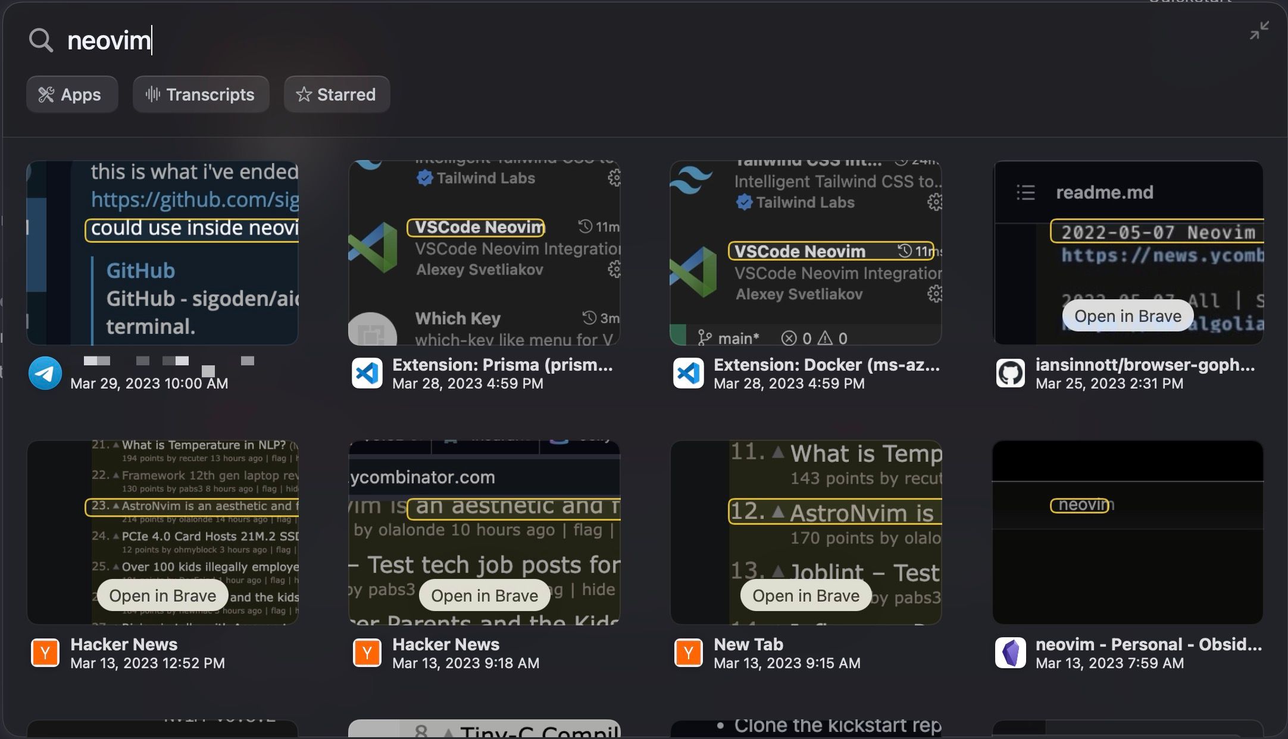Click the Obsidian icon beside neovim - Personal
The height and width of the screenshot is (739, 1288).
tap(1010, 653)
